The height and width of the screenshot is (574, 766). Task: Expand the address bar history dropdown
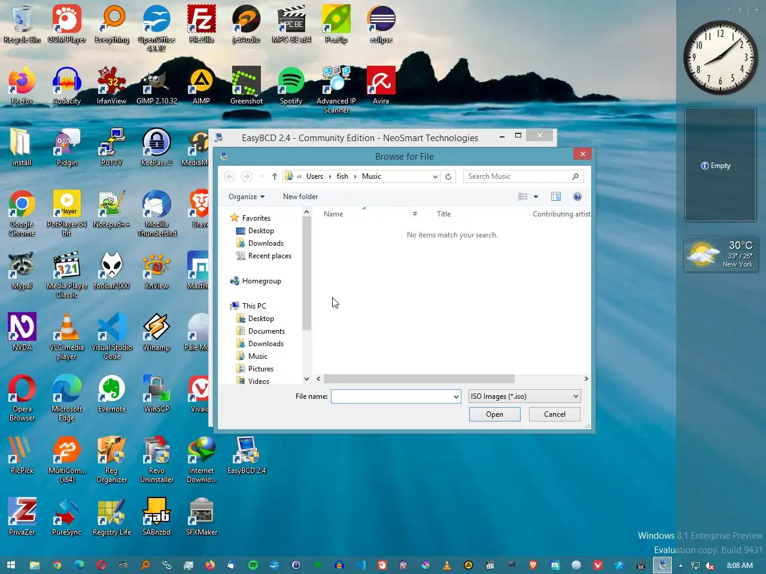click(435, 176)
